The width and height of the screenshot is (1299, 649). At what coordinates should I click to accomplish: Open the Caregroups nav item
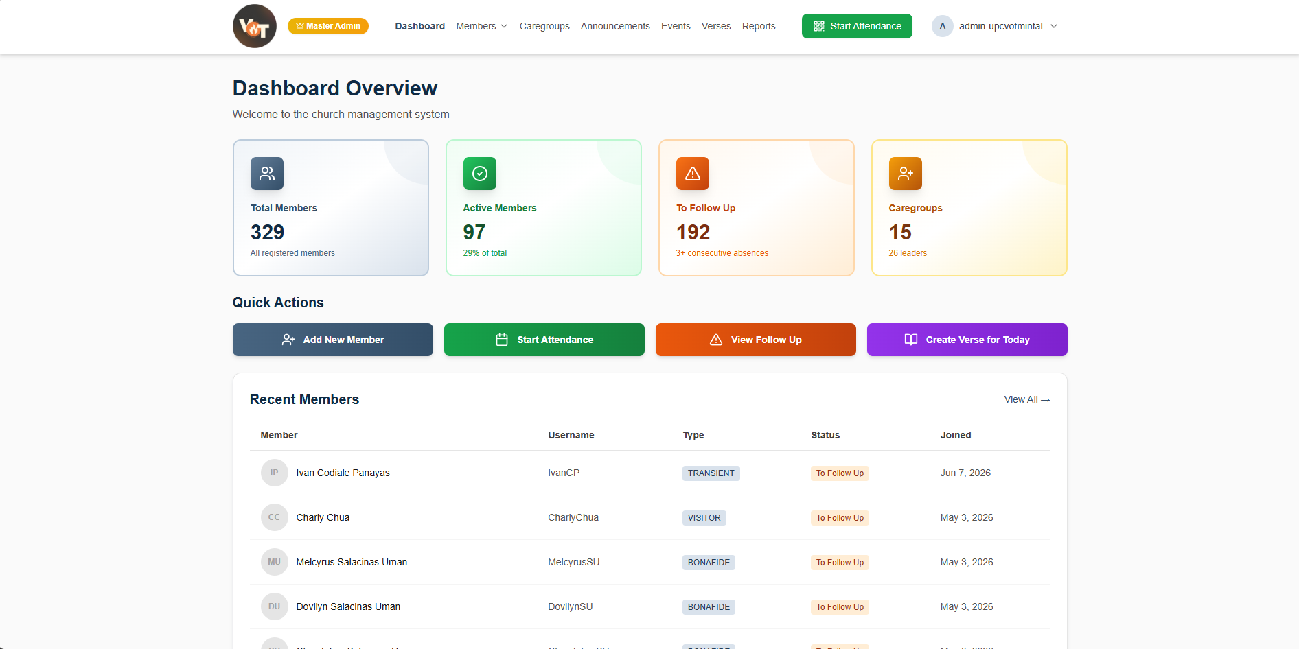[544, 26]
